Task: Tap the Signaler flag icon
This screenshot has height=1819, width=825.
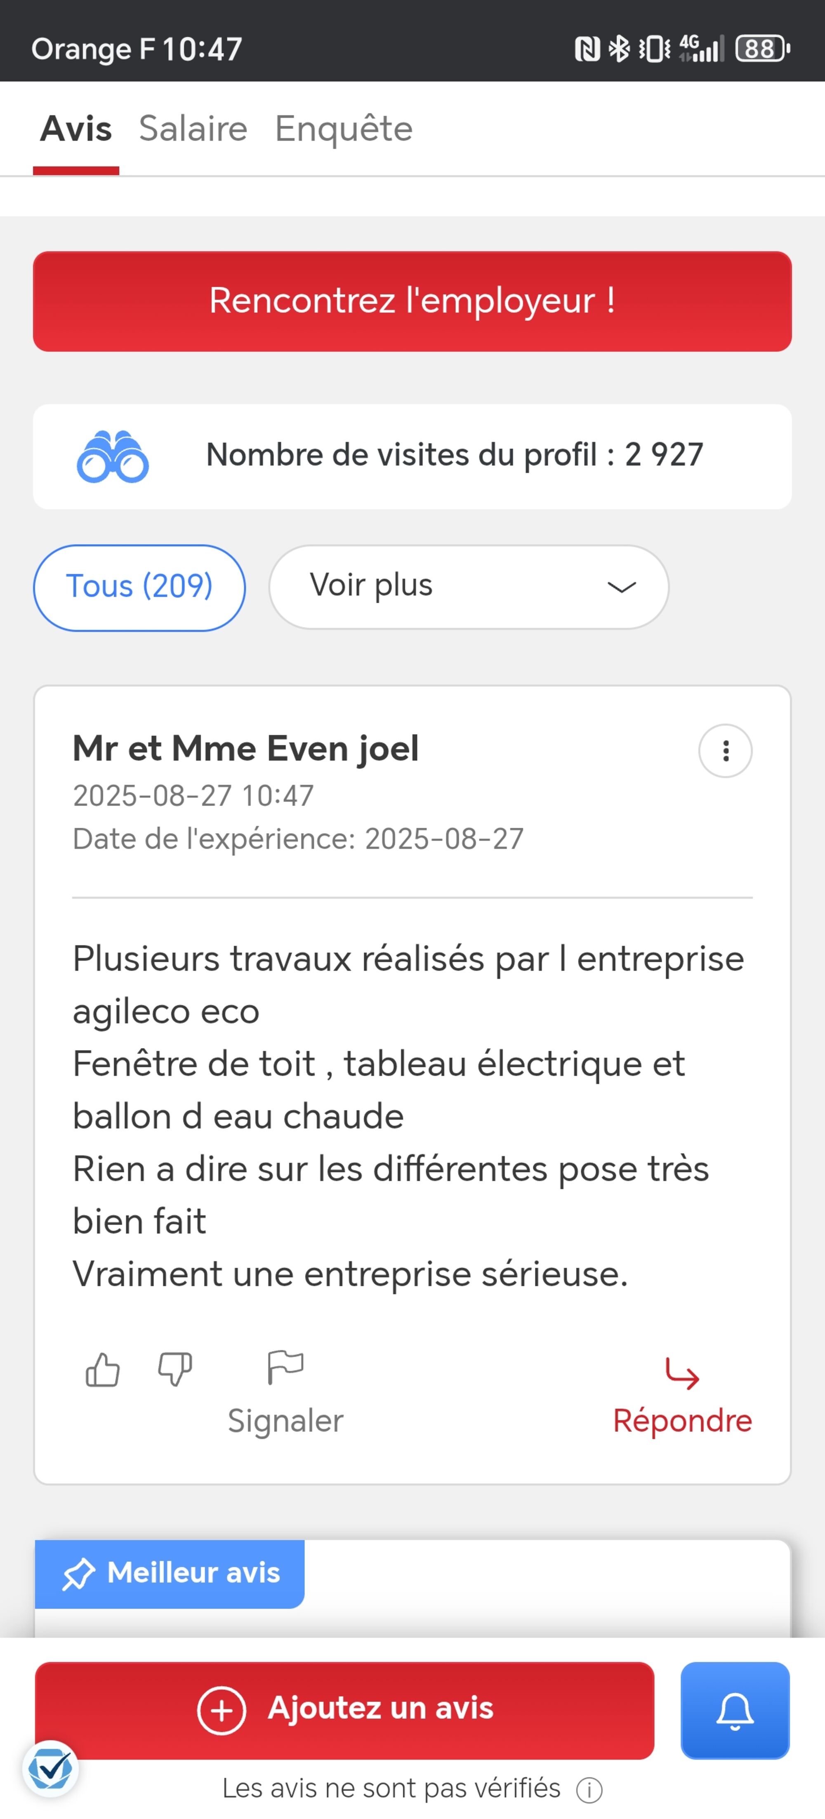Action: (285, 1368)
